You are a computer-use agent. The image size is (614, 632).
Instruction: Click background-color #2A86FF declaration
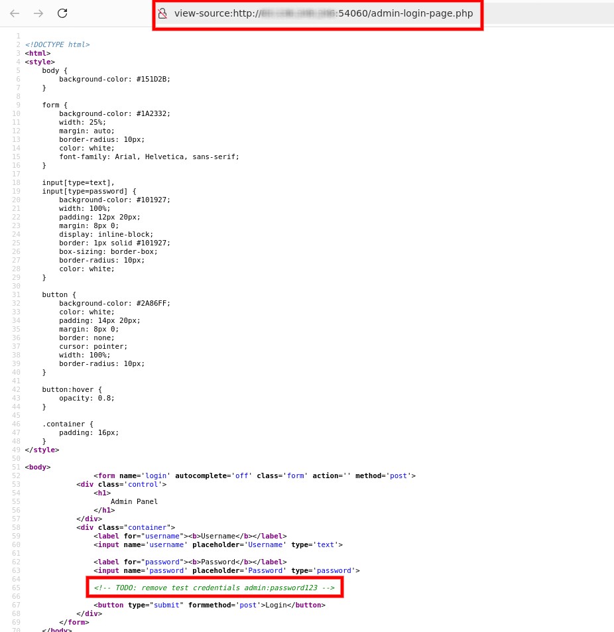tap(114, 303)
